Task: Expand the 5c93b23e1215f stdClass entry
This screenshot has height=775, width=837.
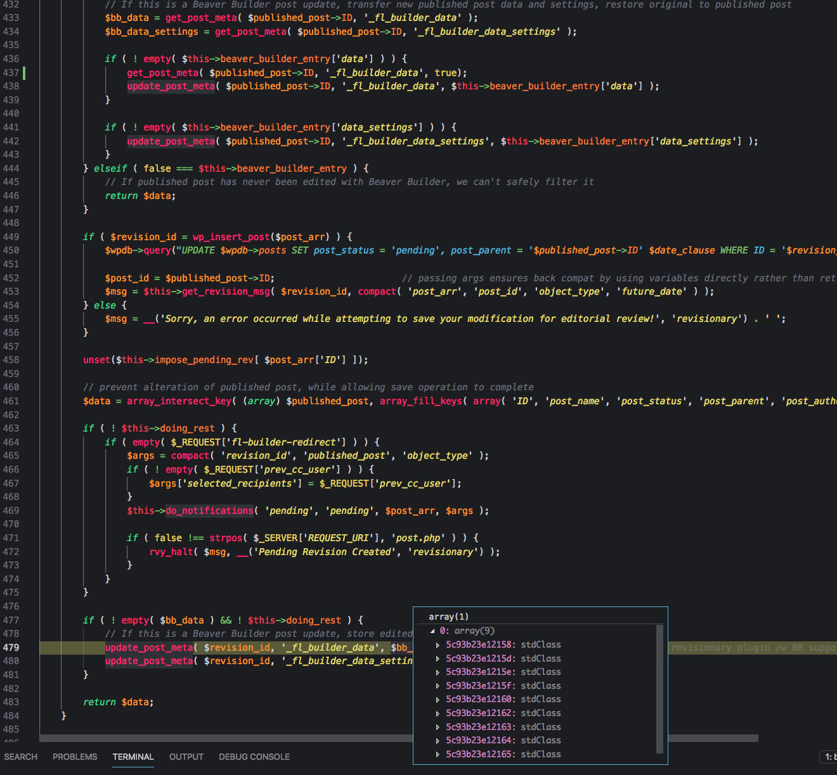Action: click(438, 686)
